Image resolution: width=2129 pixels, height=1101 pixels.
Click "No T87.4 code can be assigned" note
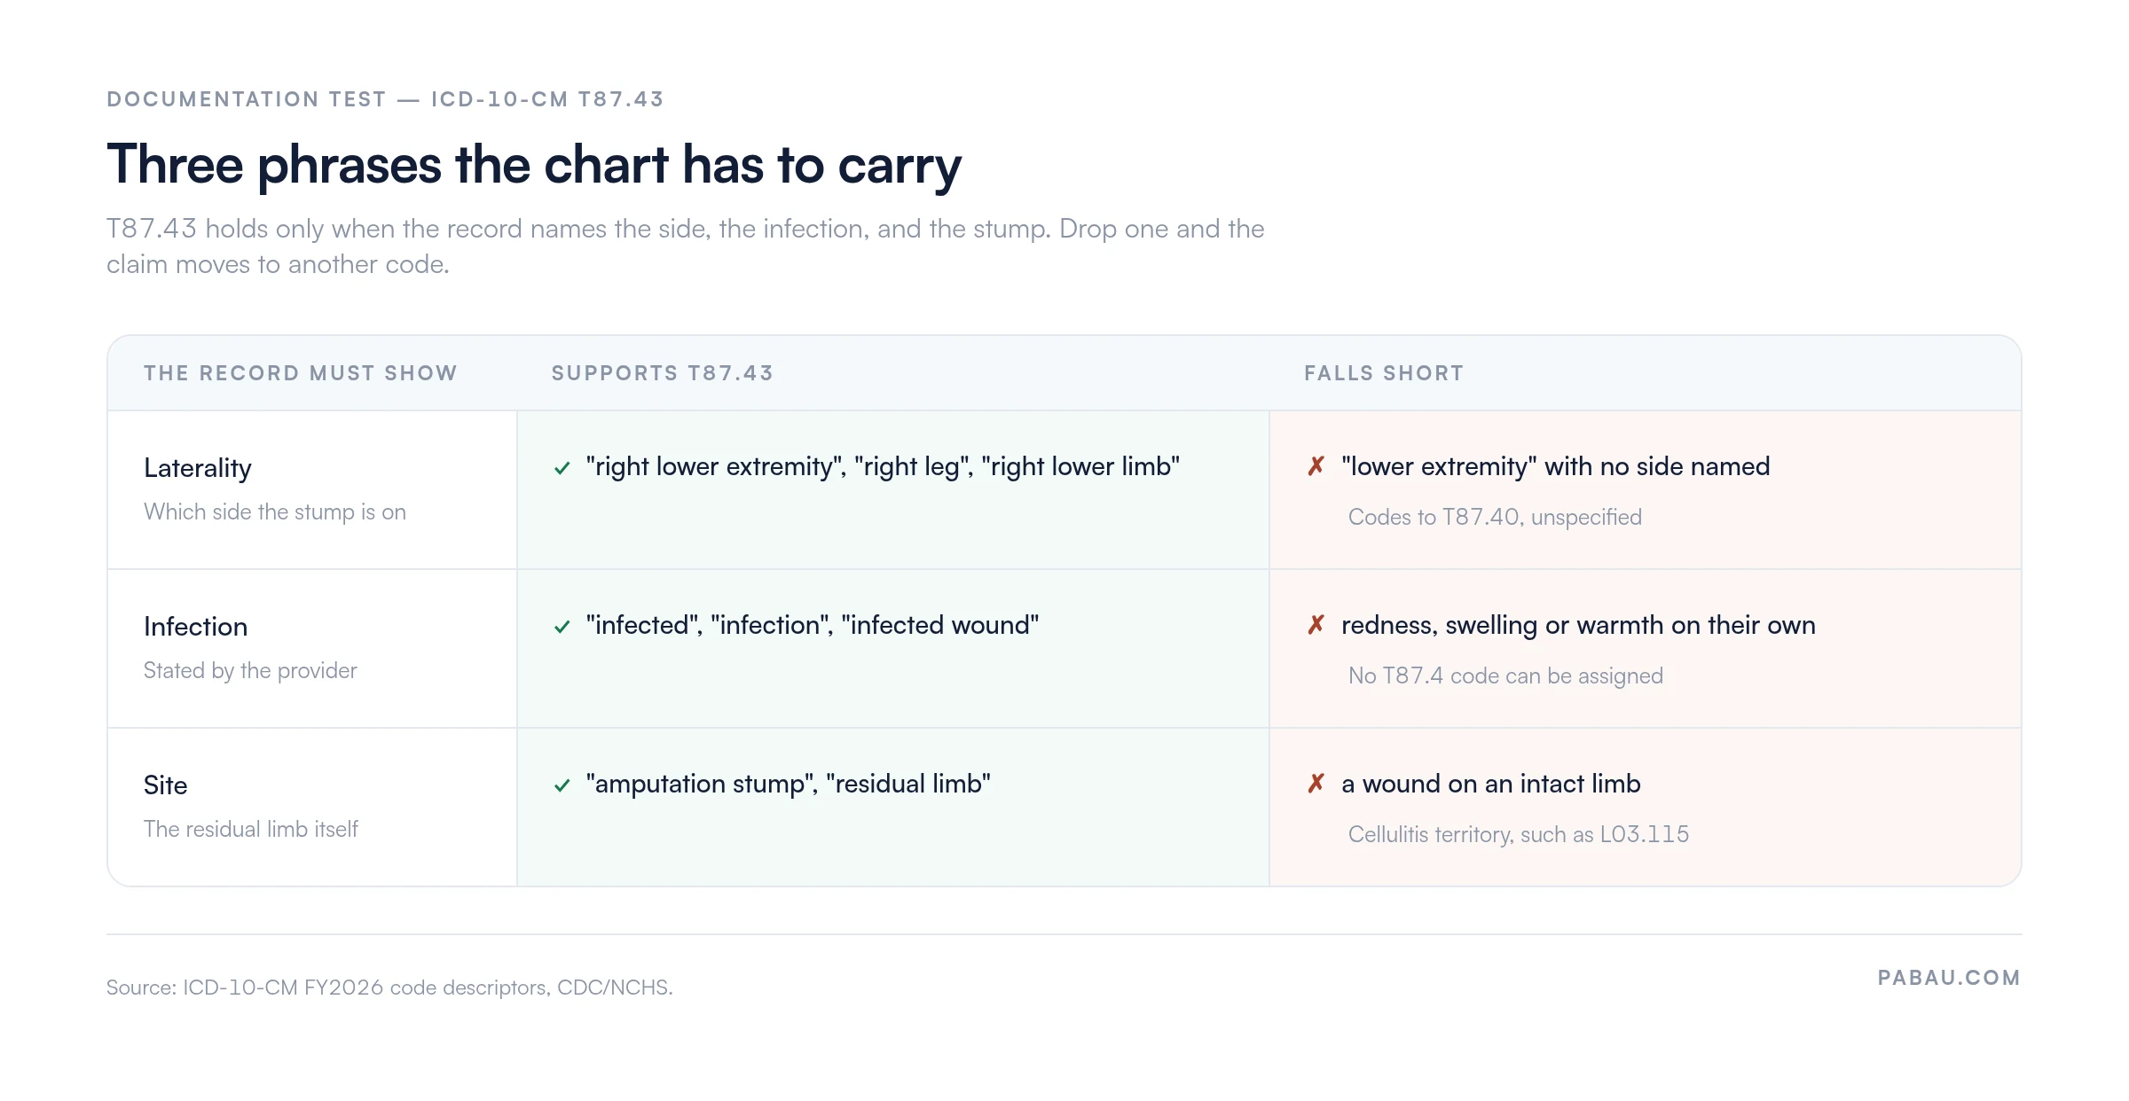click(1505, 675)
